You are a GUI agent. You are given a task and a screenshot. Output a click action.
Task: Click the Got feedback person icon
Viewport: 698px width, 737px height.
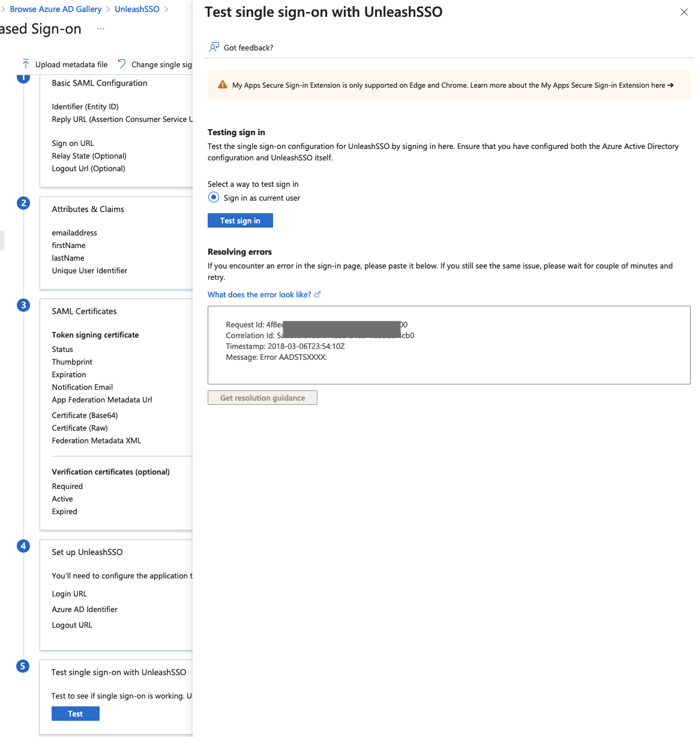(214, 47)
